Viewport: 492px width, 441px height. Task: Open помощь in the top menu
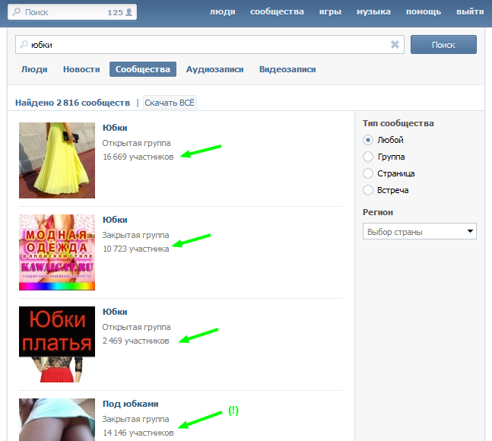click(x=424, y=12)
